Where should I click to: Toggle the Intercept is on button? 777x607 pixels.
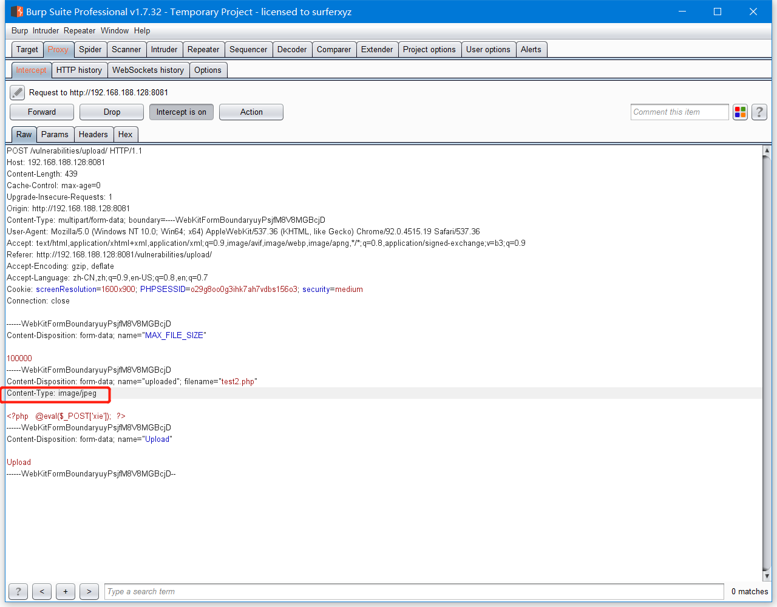click(x=182, y=112)
